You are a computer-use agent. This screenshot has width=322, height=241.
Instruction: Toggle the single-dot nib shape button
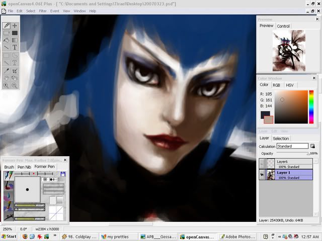point(45,179)
